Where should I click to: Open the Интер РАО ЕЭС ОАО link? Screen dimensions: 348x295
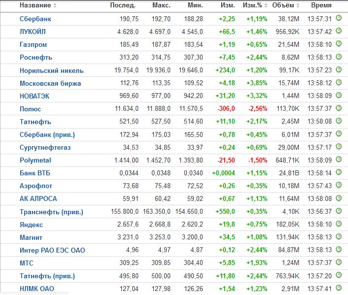click(53, 250)
